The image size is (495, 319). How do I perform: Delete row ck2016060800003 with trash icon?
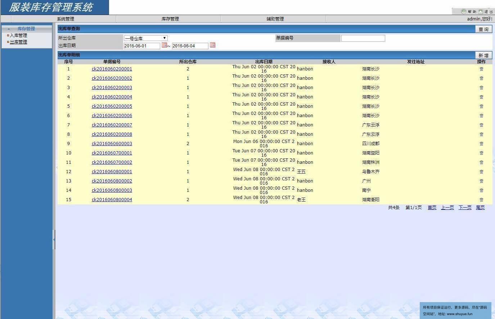481,190
